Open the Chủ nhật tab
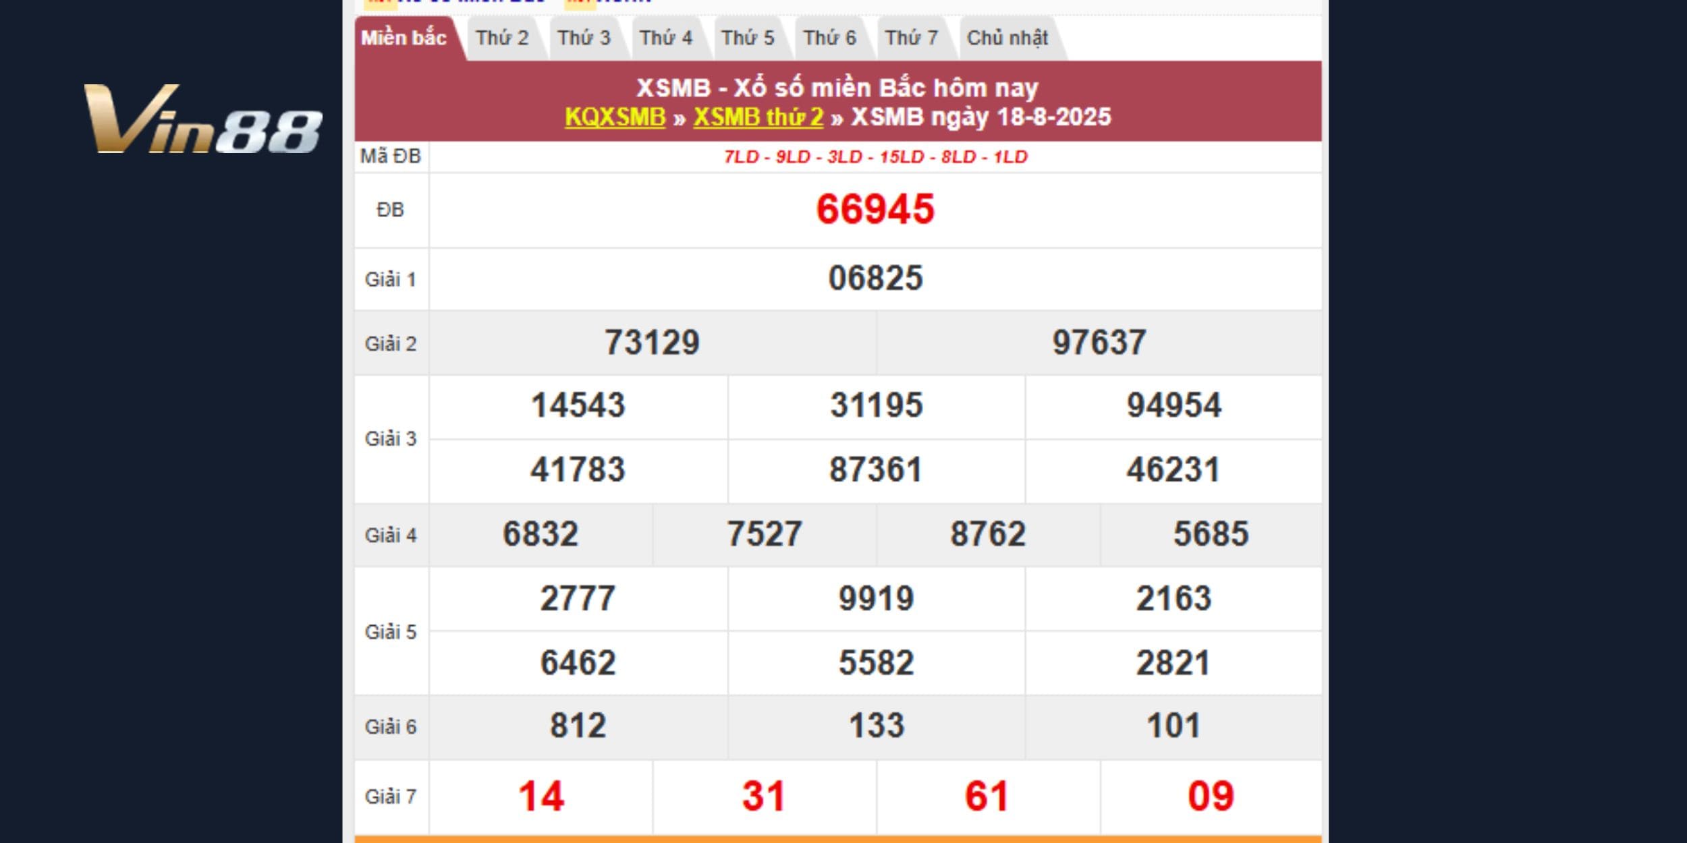Viewport: 1687px width, 843px height. click(1007, 38)
